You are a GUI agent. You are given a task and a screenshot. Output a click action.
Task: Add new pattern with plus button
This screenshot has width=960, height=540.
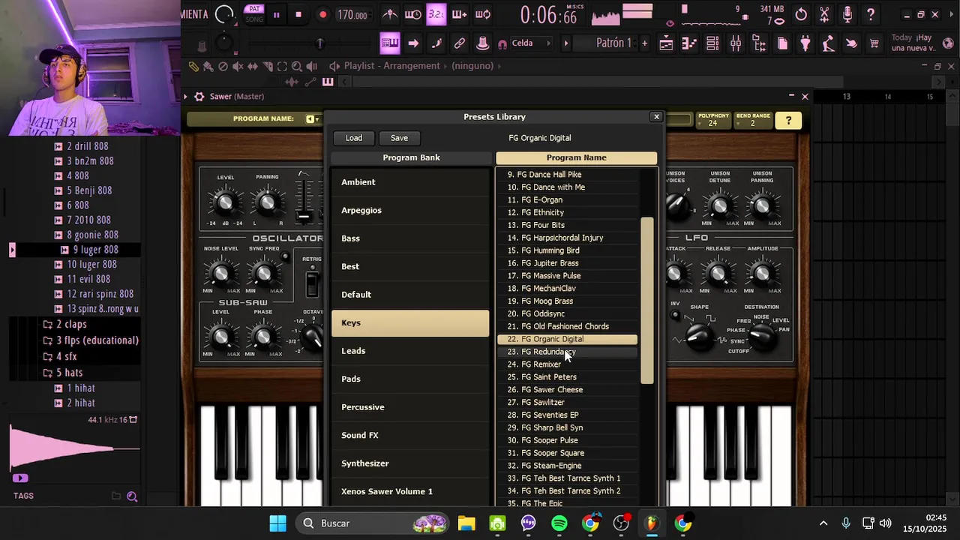click(644, 43)
